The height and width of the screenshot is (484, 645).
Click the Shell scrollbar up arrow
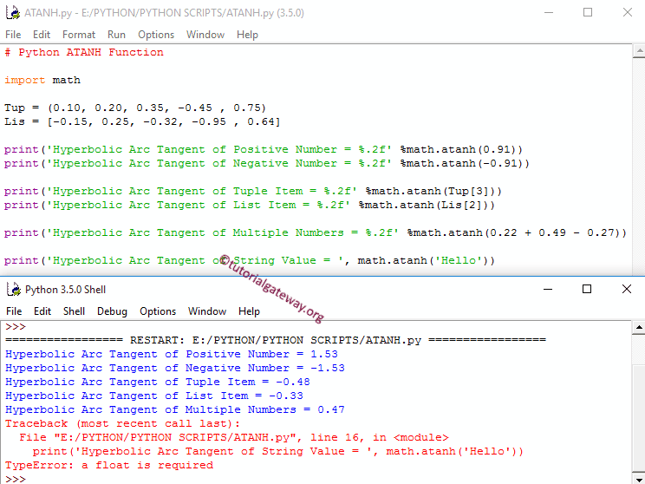639,328
